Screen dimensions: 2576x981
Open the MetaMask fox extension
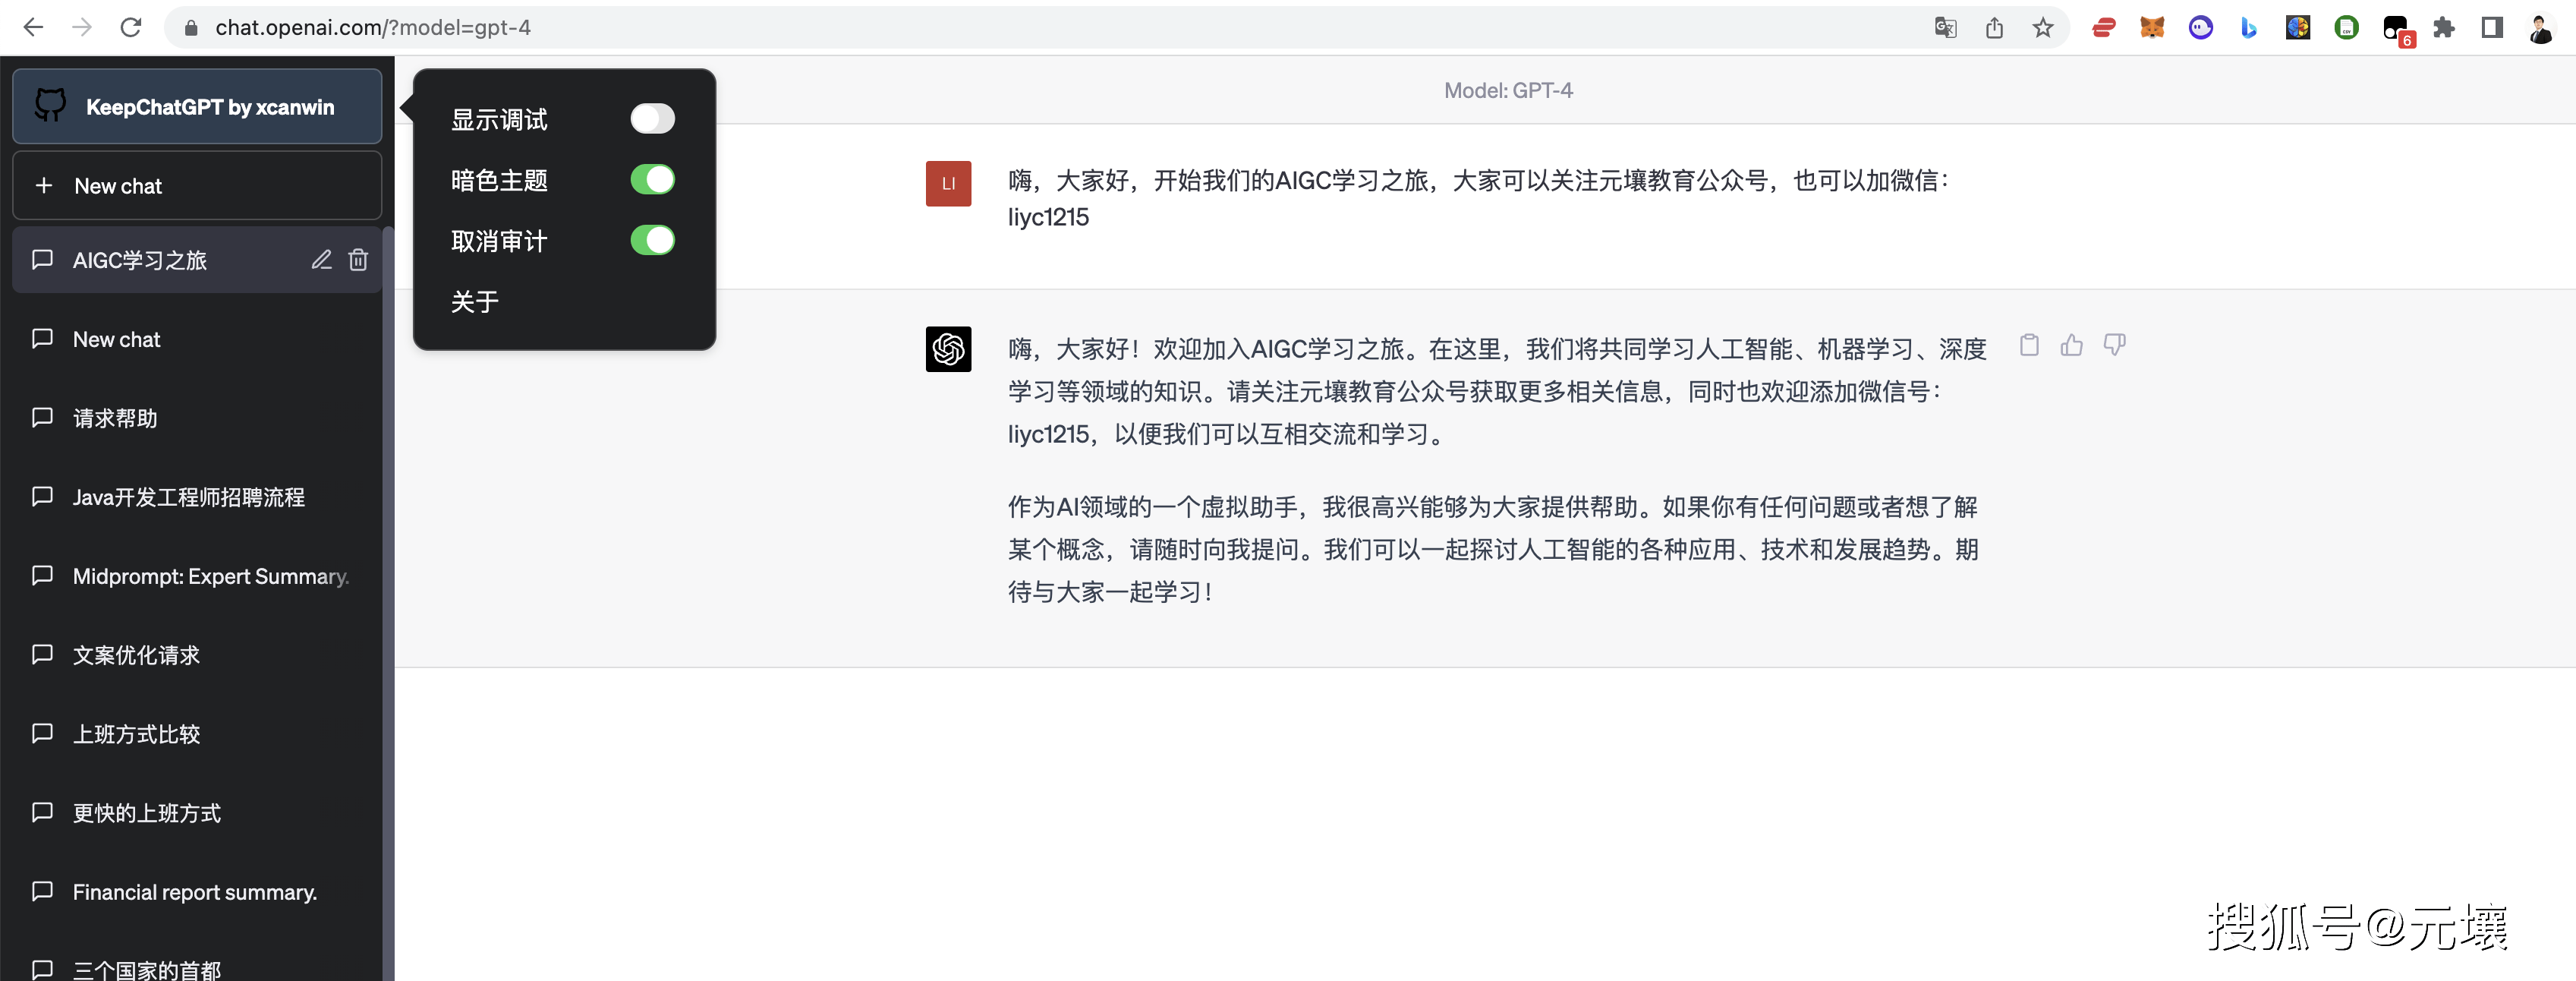pos(2152,27)
